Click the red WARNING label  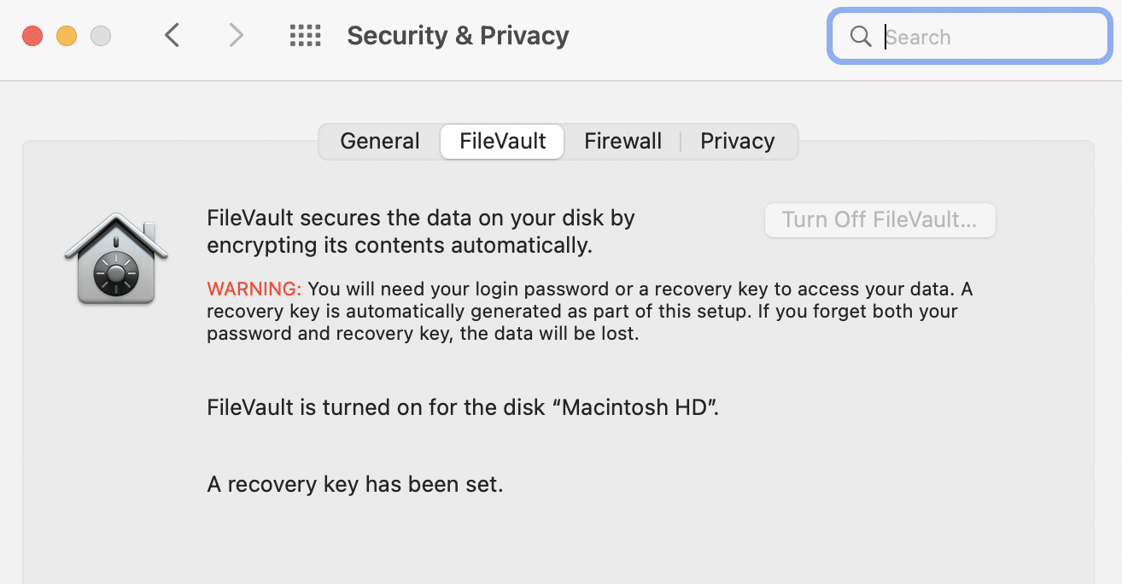point(254,289)
